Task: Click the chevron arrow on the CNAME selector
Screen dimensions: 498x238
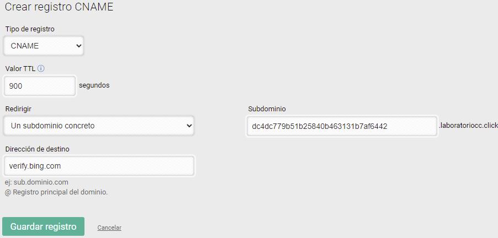Action: [x=79, y=46]
